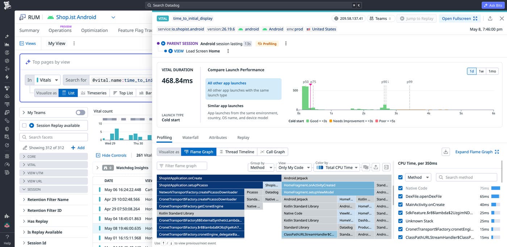Click the Datadog dog logo
The image size is (507, 247).
tap(7, 5)
